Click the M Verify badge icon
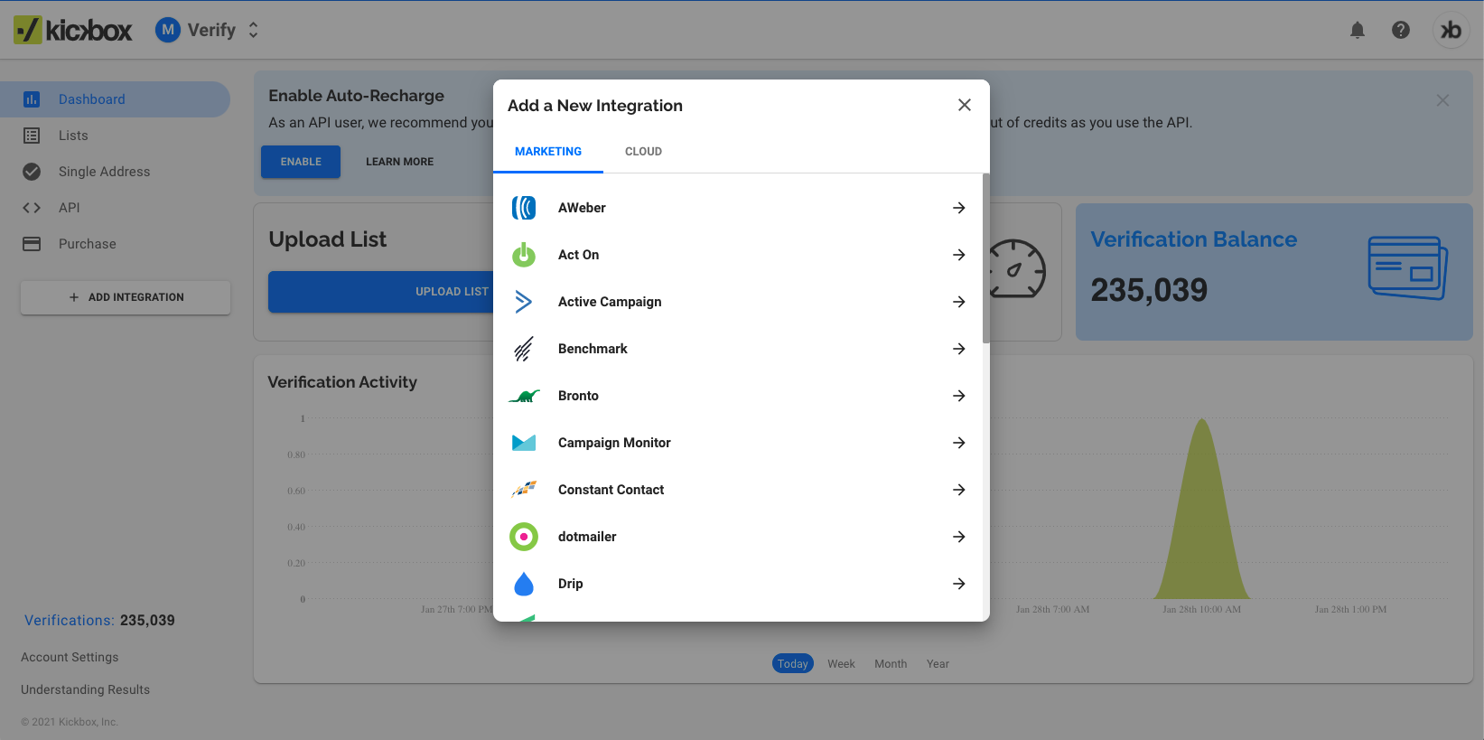1484x740 pixels. 168,30
